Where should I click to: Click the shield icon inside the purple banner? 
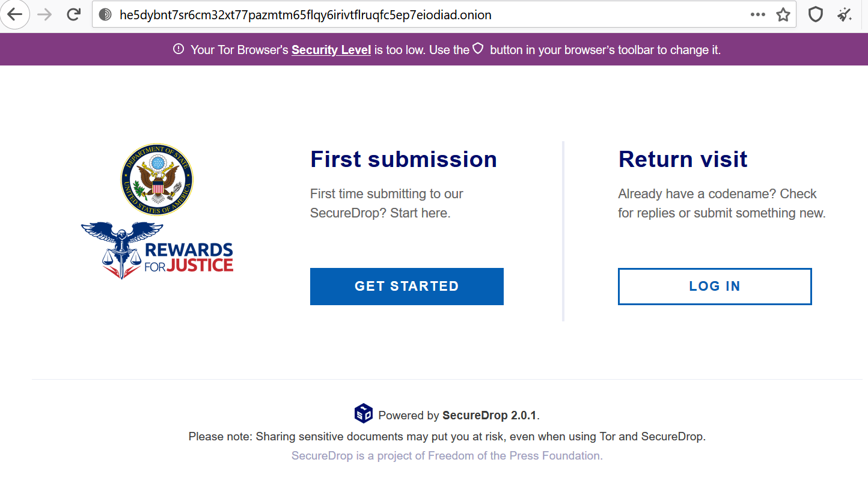click(x=478, y=49)
